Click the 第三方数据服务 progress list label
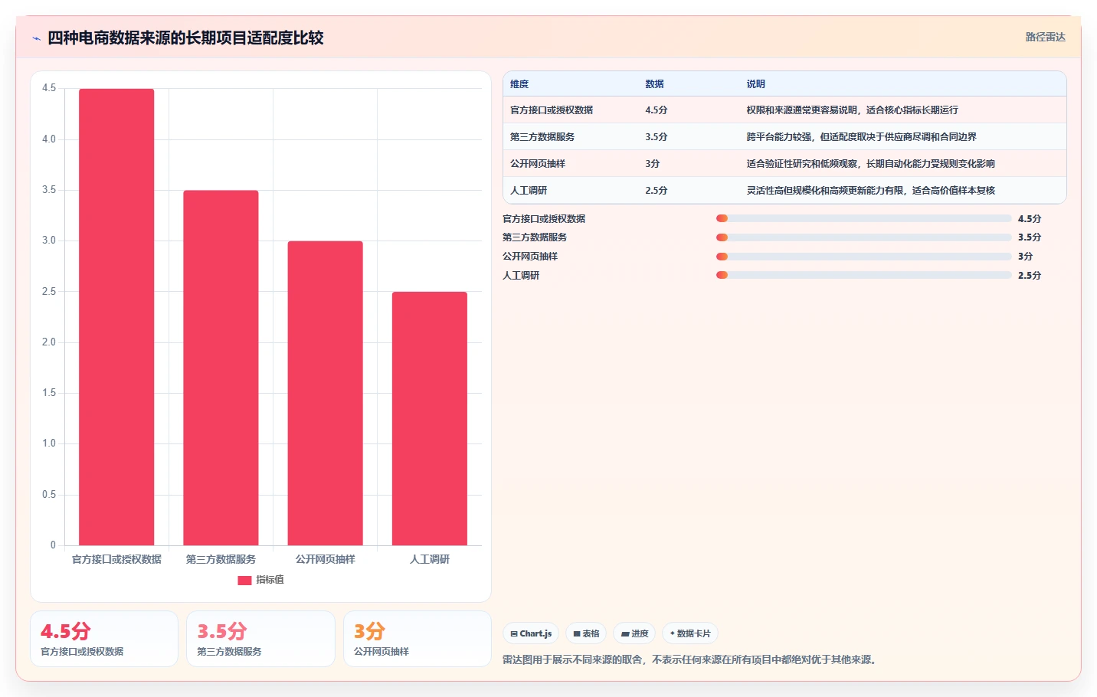The height and width of the screenshot is (697, 1097). tap(535, 237)
